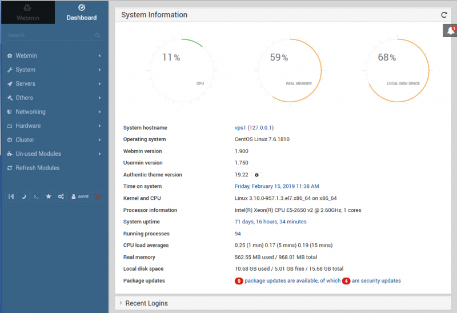Image resolution: width=457 pixels, height=313 pixels.
Task: Open the Networking menu category
Action: coord(54,111)
